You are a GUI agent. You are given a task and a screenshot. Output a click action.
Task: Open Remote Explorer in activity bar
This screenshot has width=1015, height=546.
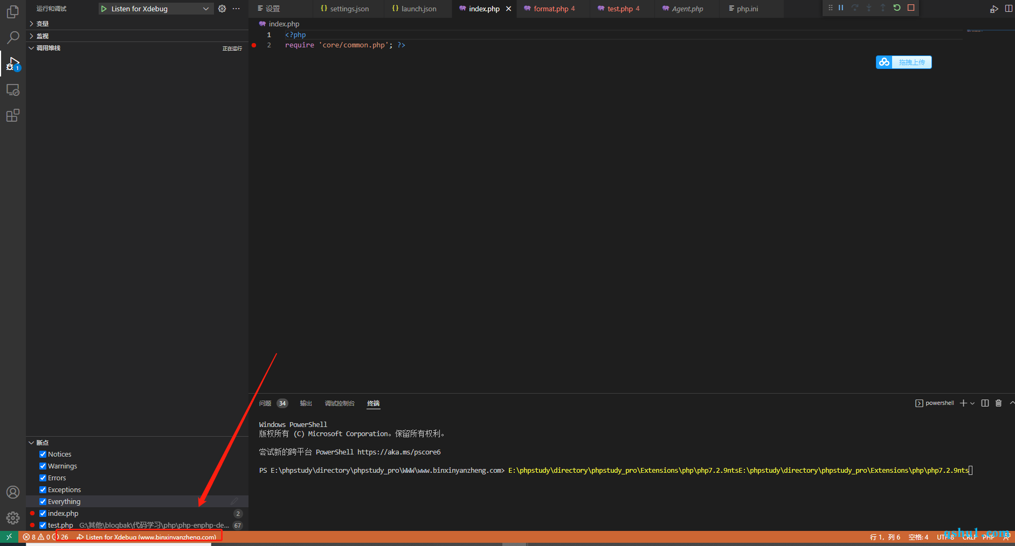pyautogui.click(x=13, y=90)
